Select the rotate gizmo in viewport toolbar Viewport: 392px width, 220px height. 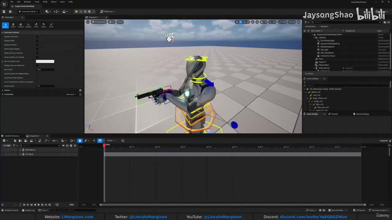click(244, 22)
